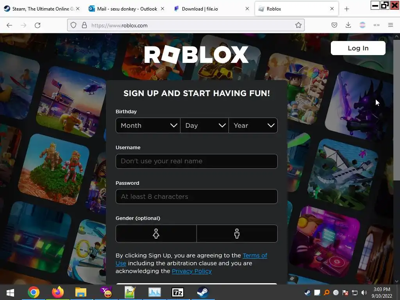Click the orange magnifier tray icon
The width and height of the screenshot is (400, 300).
(x=327, y=293)
